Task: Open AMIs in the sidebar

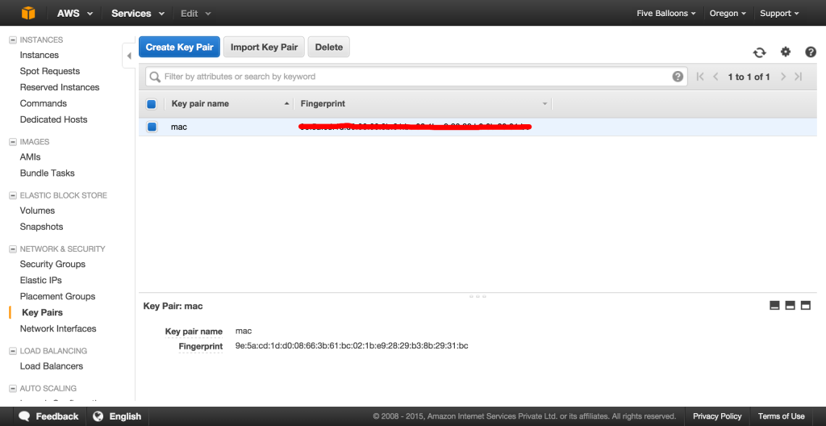Action: (30, 157)
